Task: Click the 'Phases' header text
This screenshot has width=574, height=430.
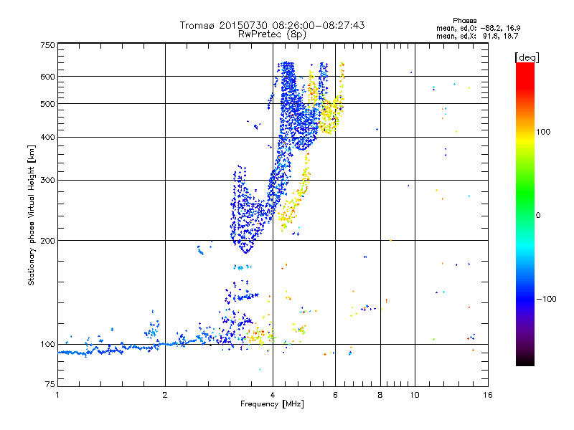Action: coord(464,21)
